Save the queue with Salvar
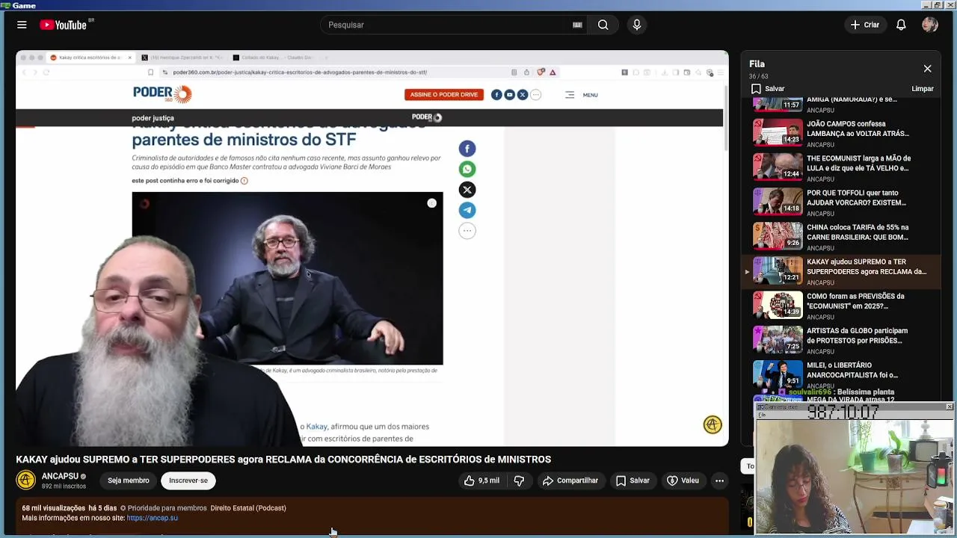Viewport: 957px width, 538px height. [768, 89]
